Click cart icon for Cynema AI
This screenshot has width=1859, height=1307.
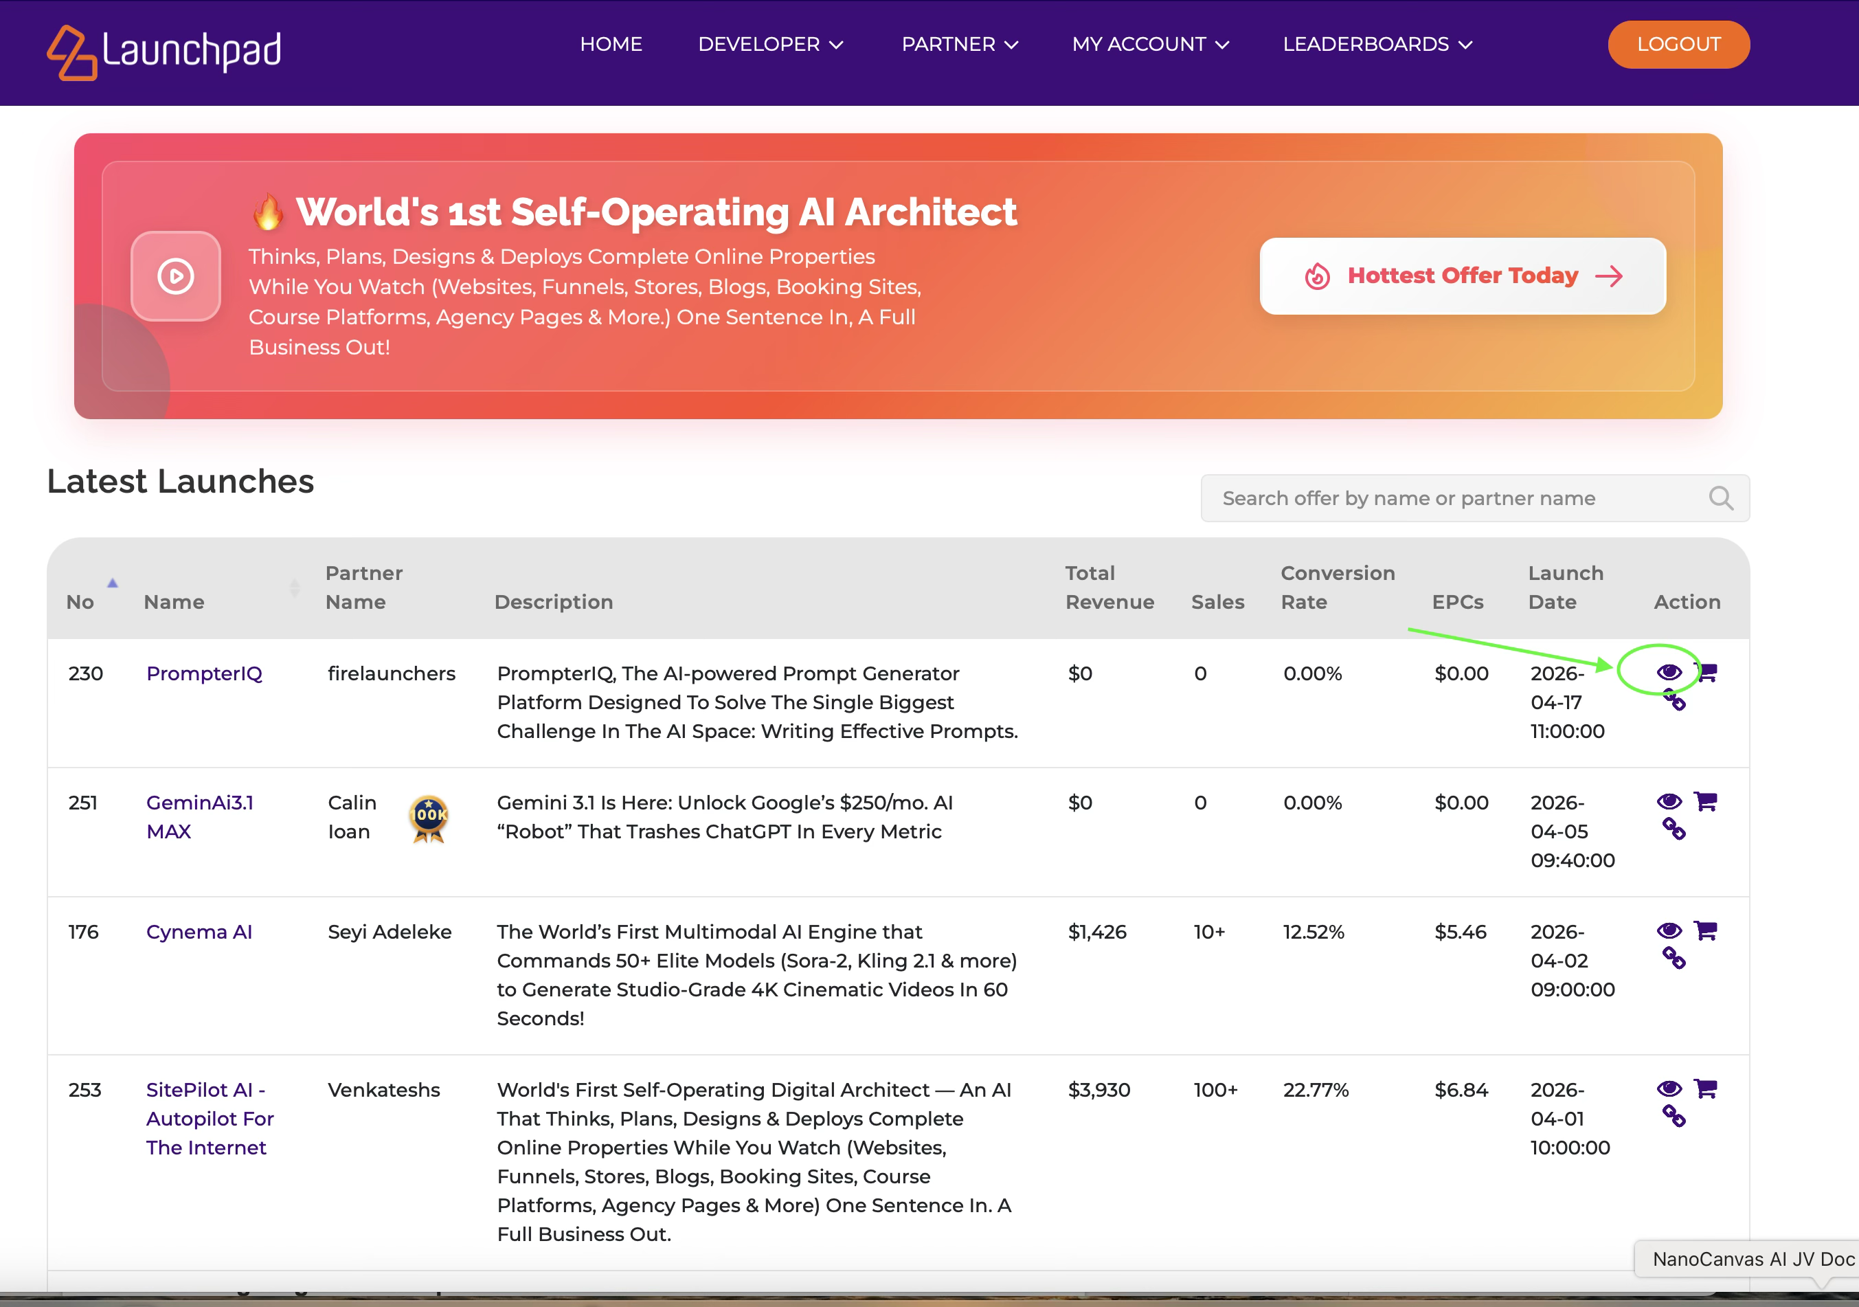point(1706,930)
